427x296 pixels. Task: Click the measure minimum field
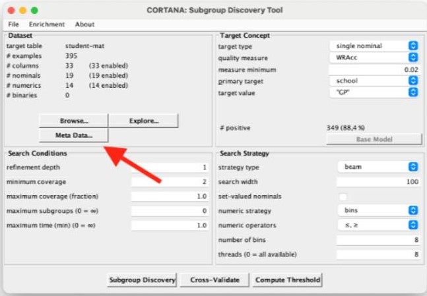click(374, 70)
